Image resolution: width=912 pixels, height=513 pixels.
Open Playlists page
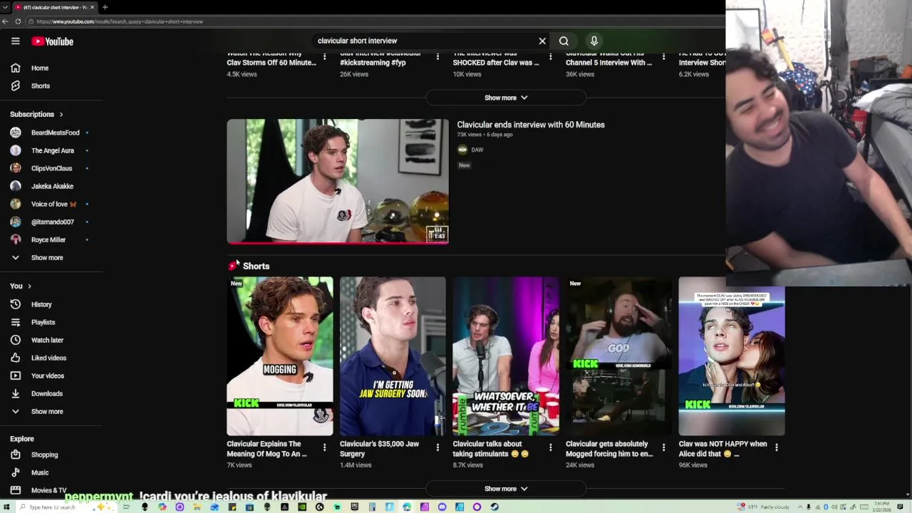tap(51, 322)
